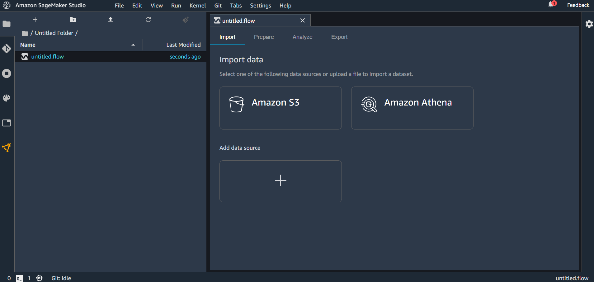Click the New Launcher plus icon

35,20
